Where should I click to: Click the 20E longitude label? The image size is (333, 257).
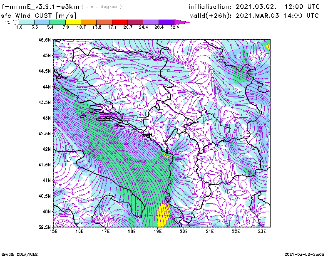pos(184,231)
